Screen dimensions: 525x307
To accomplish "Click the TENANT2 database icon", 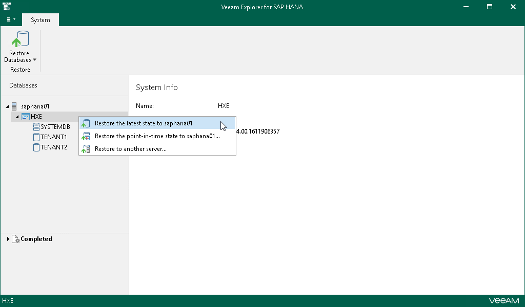I will (36, 147).
